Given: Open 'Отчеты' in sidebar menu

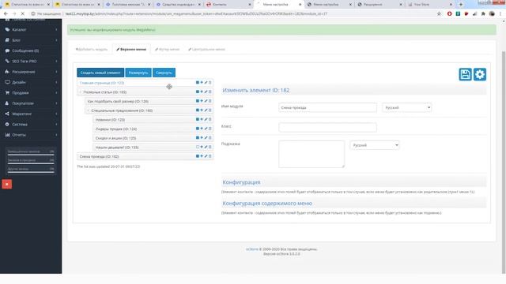Looking at the screenshot, I should (x=31, y=135).
